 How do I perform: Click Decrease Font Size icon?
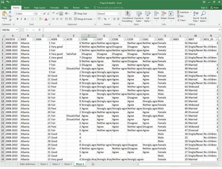coord(48,14)
